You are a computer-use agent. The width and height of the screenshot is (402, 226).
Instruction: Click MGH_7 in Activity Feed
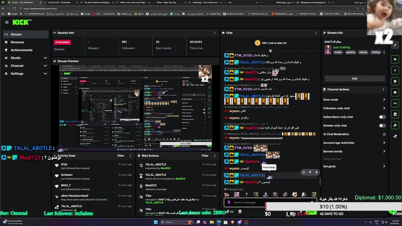coord(66,186)
